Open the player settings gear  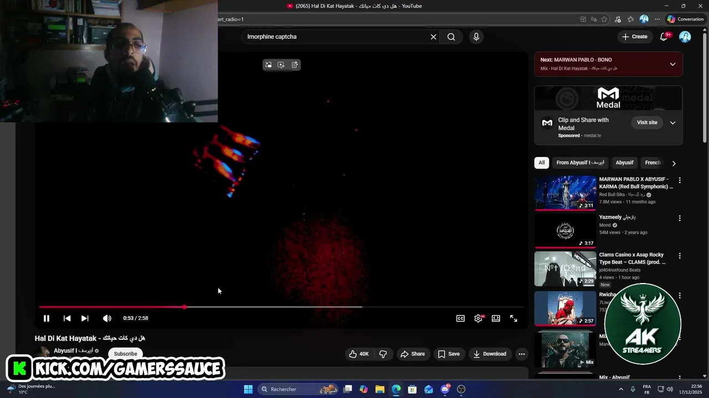(479, 318)
